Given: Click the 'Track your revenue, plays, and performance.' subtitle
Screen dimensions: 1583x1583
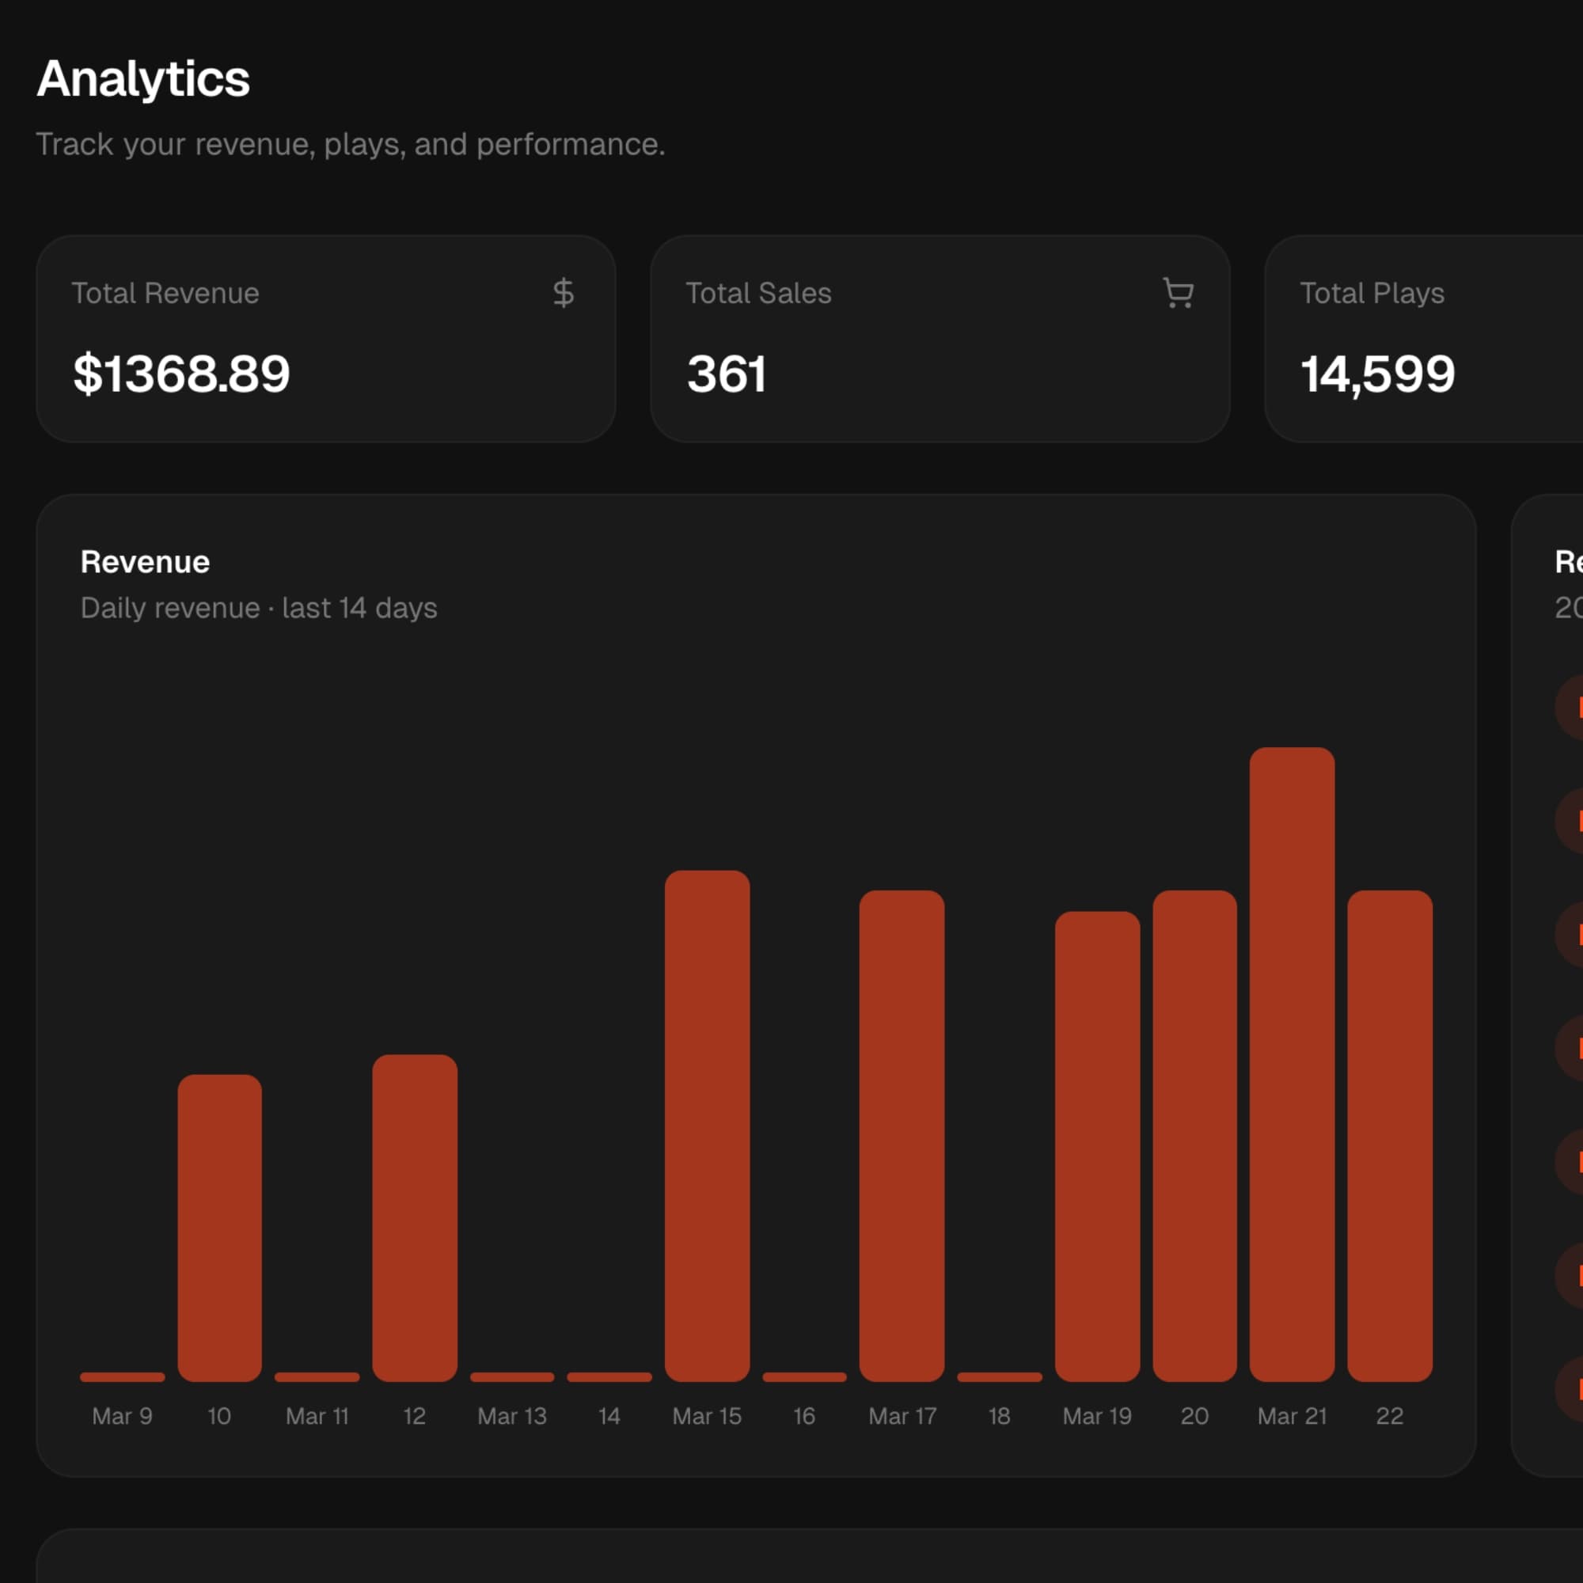Looking at the screenshot, I should point(351,144).
